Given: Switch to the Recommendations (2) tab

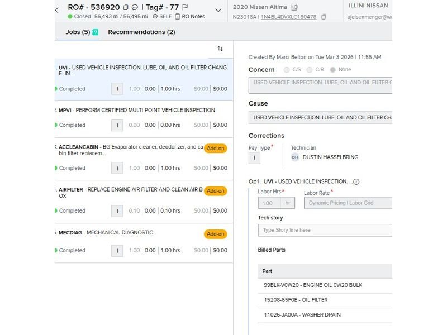Looking at the screenshot, I should tap(141, 32).
